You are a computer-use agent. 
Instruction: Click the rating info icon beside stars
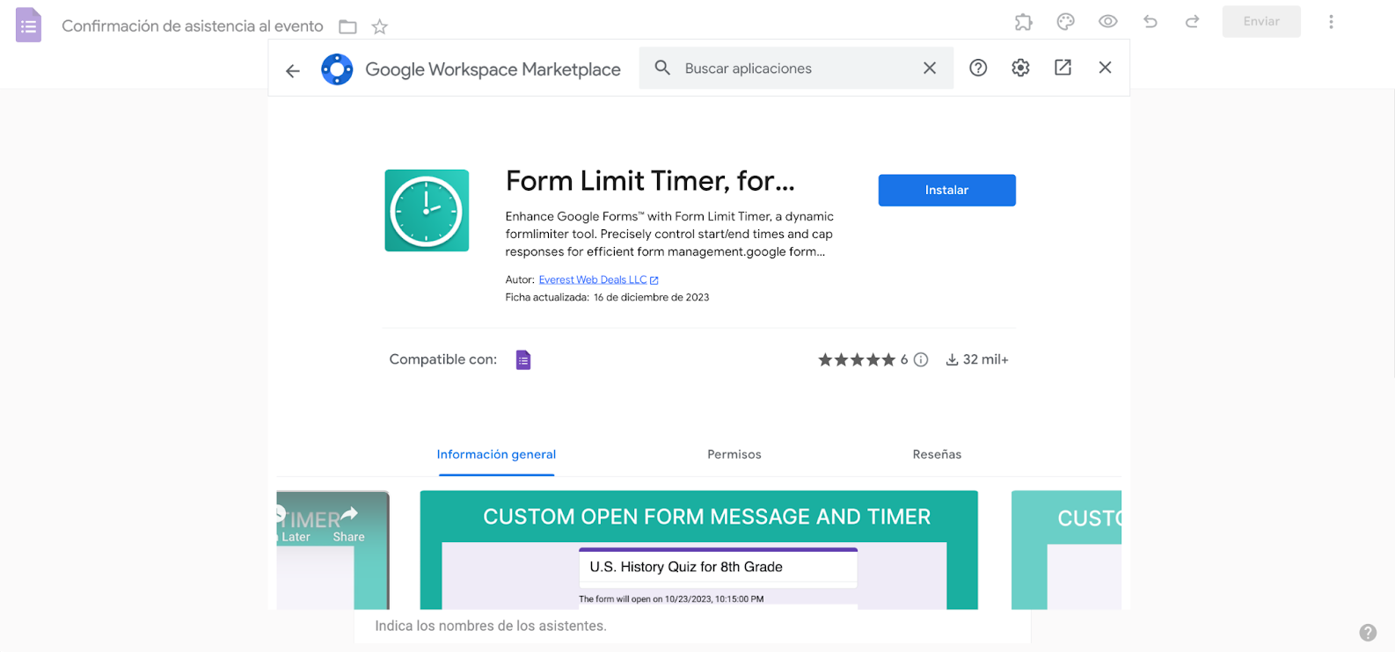click(x=921, y=359)
